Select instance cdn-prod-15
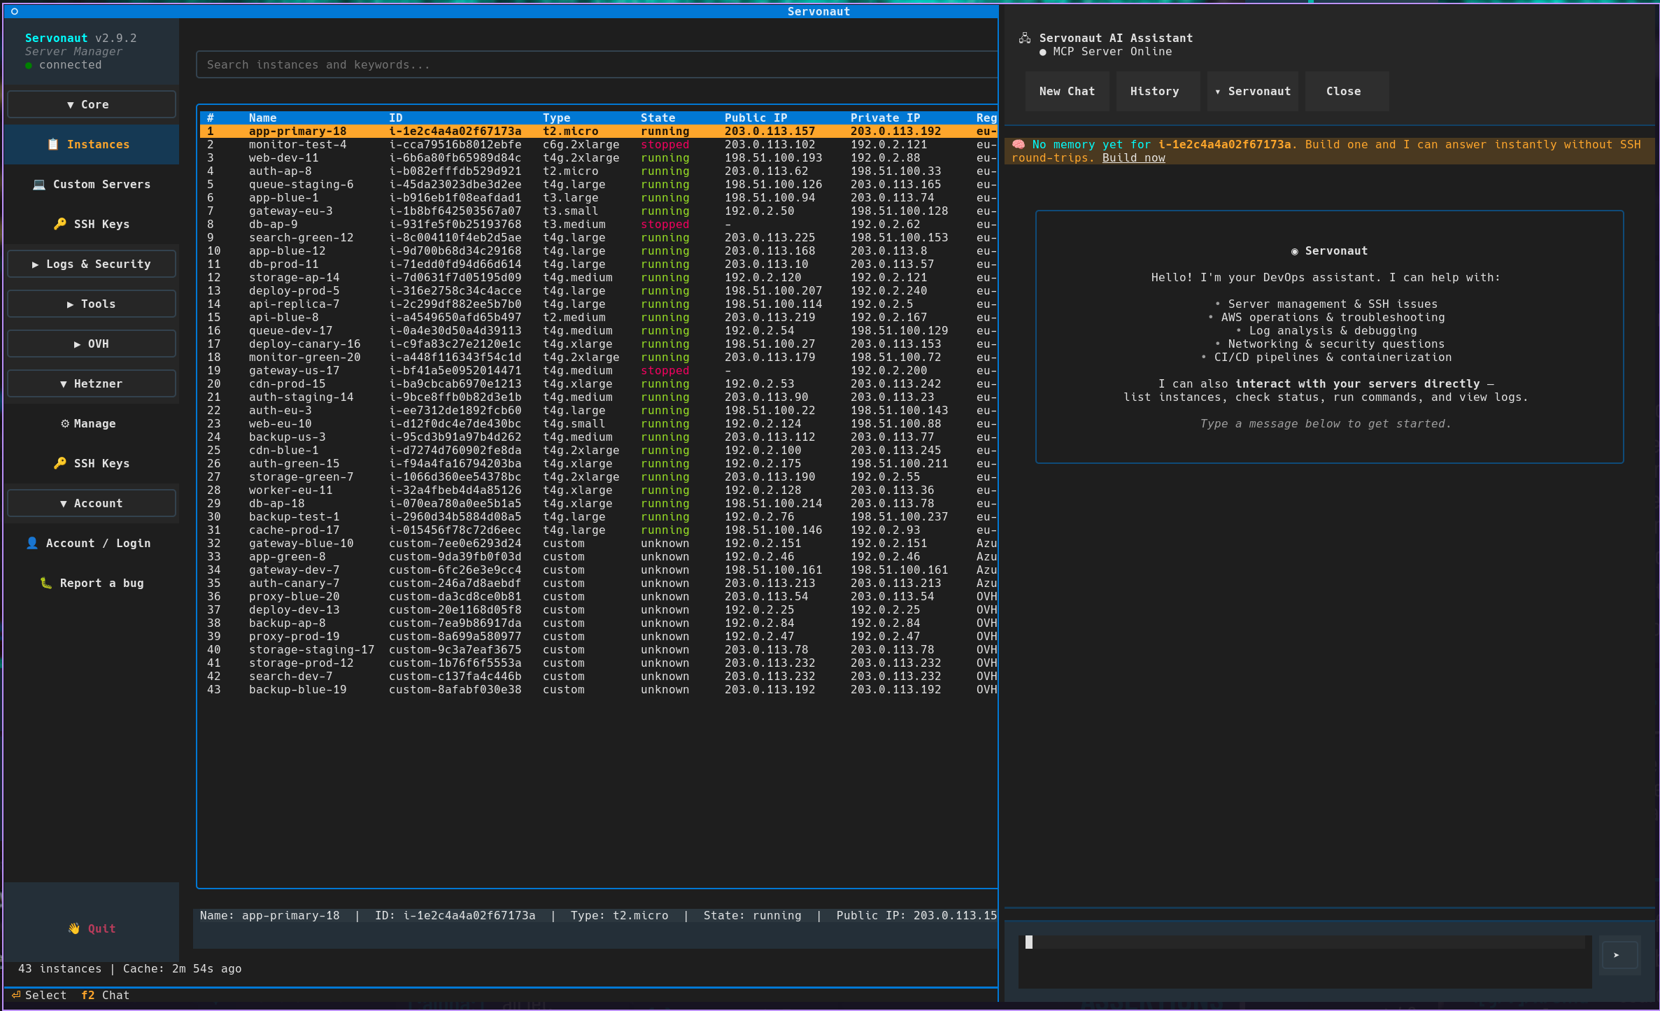 point(598,383)
